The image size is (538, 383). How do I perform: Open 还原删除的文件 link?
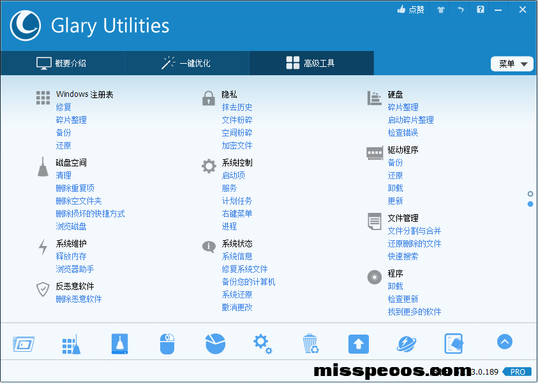pos(414,243)
